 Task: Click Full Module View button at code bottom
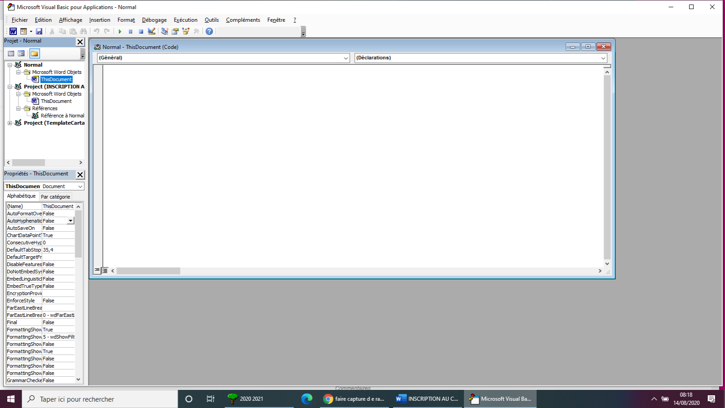coord(105,270)
